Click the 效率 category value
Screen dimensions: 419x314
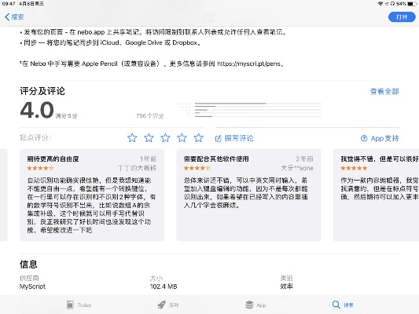pyautogui.click(x=286, y=287)
